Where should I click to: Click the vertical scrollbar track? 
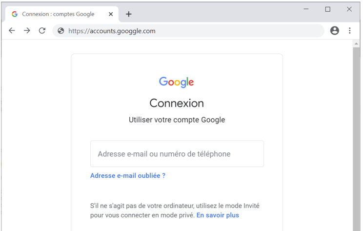coord(356,139)
